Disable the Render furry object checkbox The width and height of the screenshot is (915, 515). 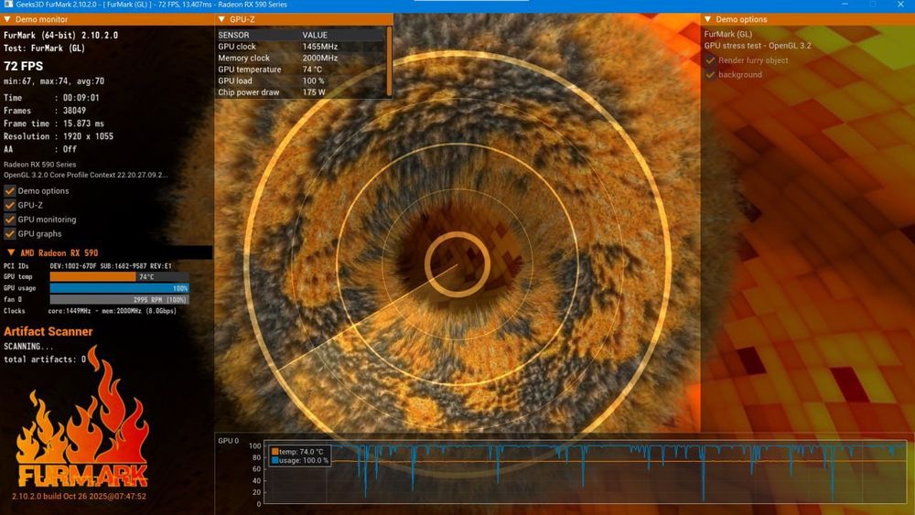pos(710,60)
